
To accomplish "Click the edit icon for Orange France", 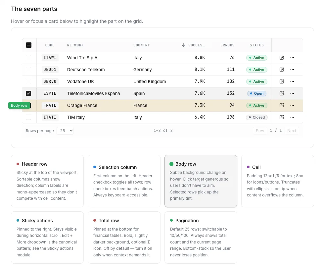I will pos(282,105).
